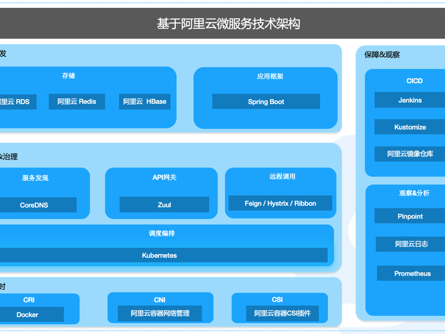Click the Spring Boot box
Image resolution: width=445 pixels, height=334 pixels.
pyautogui.click(x=266, y=102)
